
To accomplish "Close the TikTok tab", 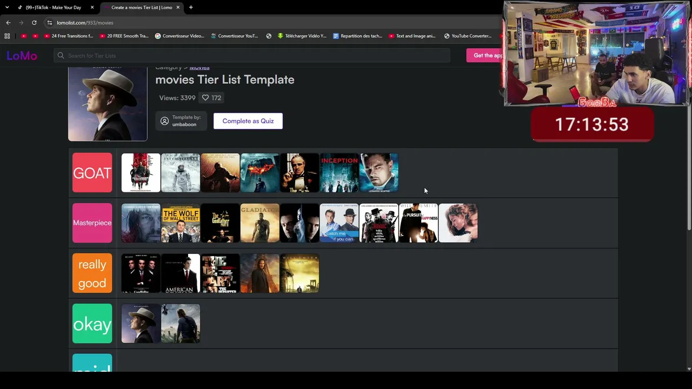I will tap(92, 8).
